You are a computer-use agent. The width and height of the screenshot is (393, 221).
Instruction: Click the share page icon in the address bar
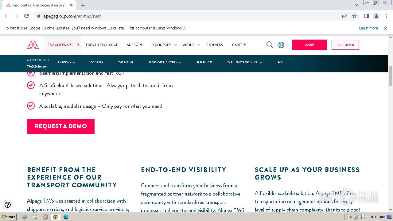(344, 16)
